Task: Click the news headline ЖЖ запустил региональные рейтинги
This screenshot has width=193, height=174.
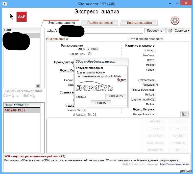Action: [35, 156]
